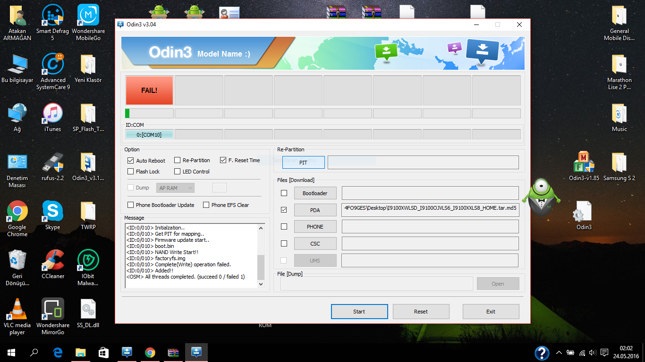The width and height of the screenshot is (645, 362).
Task: Enable Phone Bootloader Update option
Action: 131,205
